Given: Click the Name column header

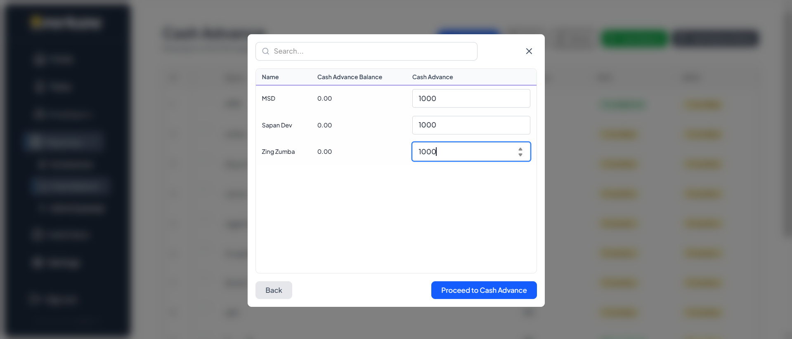Looking at the screenshot, I should click(270, 77).
